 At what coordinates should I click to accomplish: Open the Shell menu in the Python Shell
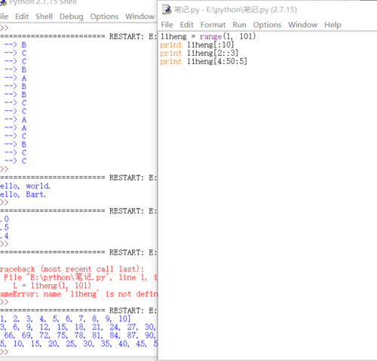point(44,17)
